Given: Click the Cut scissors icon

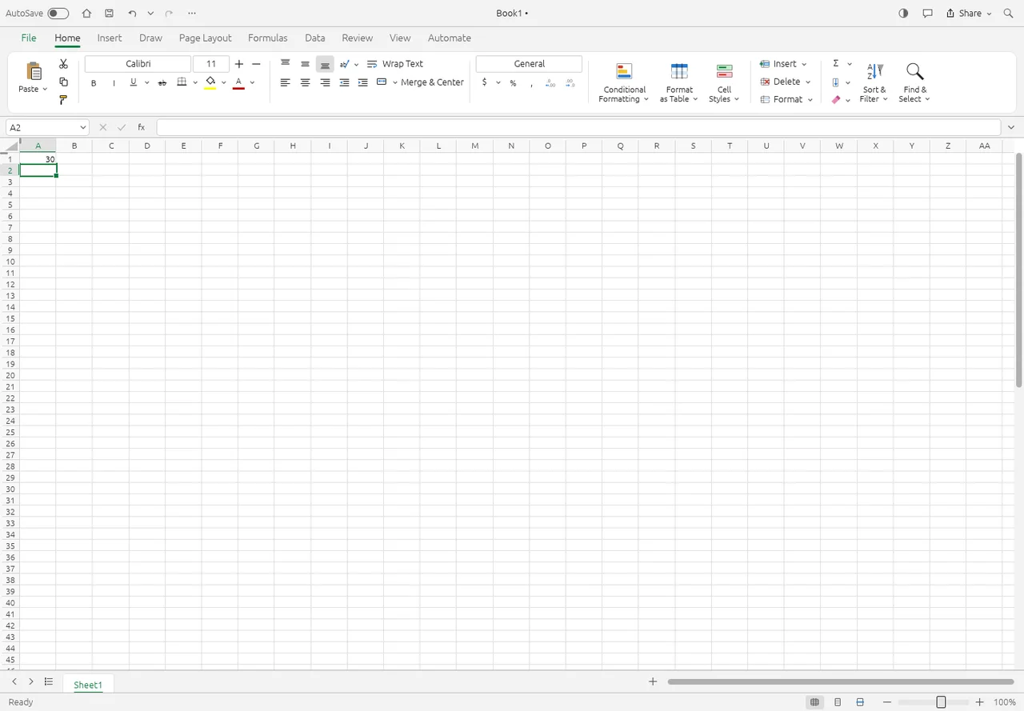Looking at the screenshot, I should (64, 64).
